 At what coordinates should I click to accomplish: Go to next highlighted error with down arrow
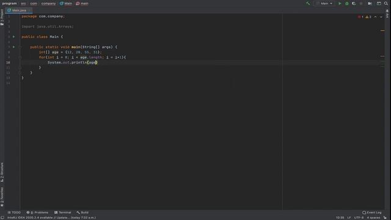click(x=381, y=16)
